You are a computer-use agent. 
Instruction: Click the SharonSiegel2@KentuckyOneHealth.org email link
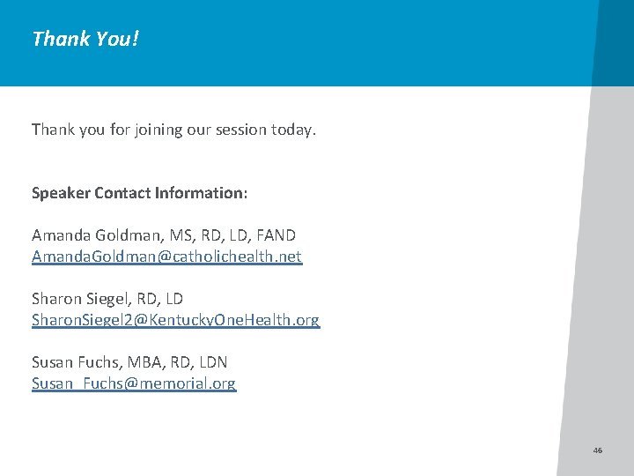(x=176, y=320)
